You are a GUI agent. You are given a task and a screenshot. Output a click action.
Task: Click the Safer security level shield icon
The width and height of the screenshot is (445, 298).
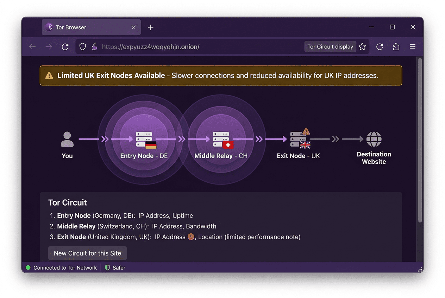point(108,268)
